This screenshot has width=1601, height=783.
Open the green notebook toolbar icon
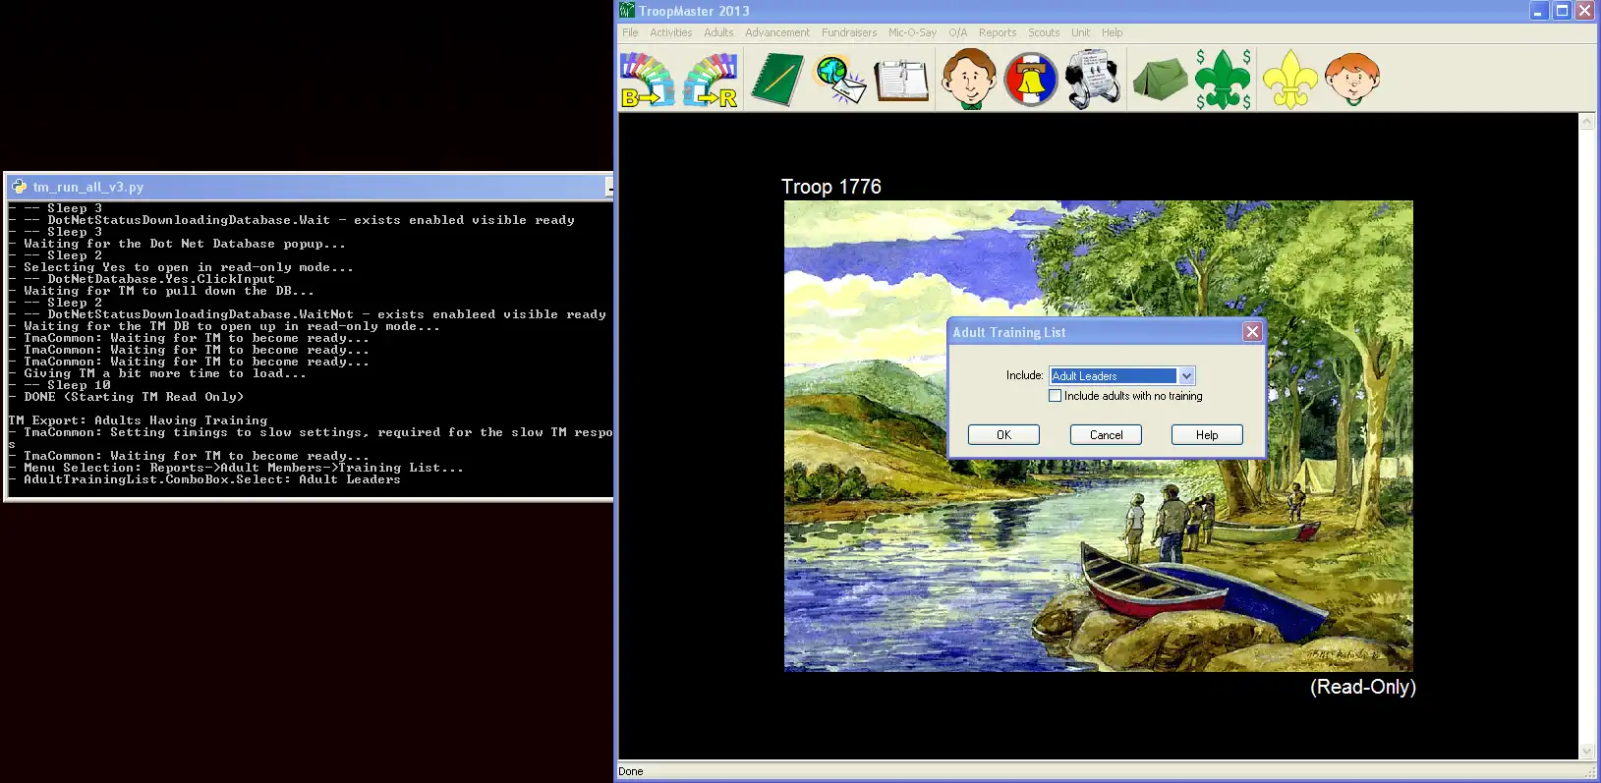tap(777, 80)
